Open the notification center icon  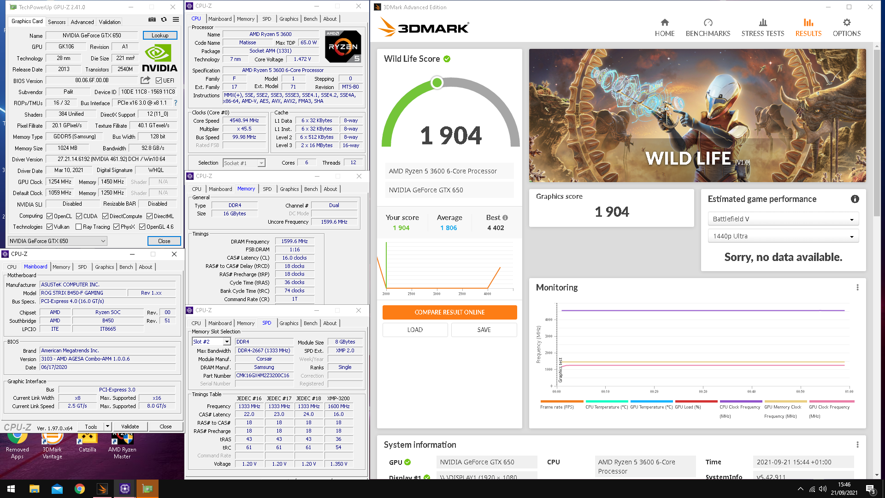(x=870, y=489)
